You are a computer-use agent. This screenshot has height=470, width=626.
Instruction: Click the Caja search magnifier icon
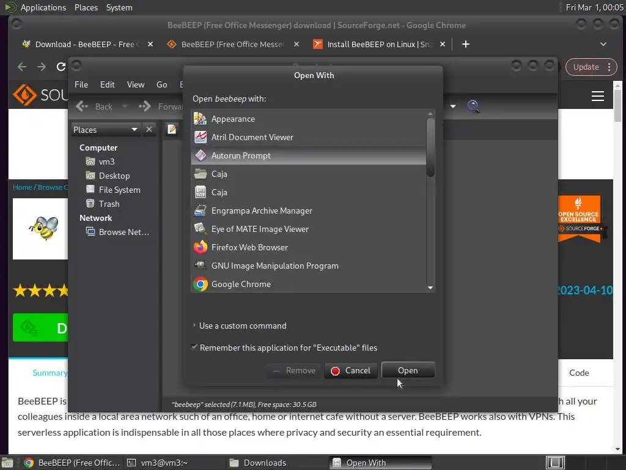tap(473, 106)
